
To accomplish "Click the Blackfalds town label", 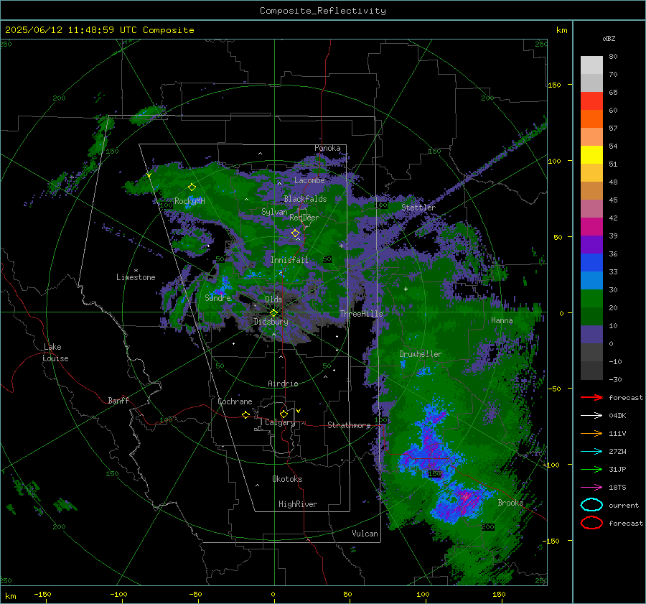I will [x=305, y=199].
